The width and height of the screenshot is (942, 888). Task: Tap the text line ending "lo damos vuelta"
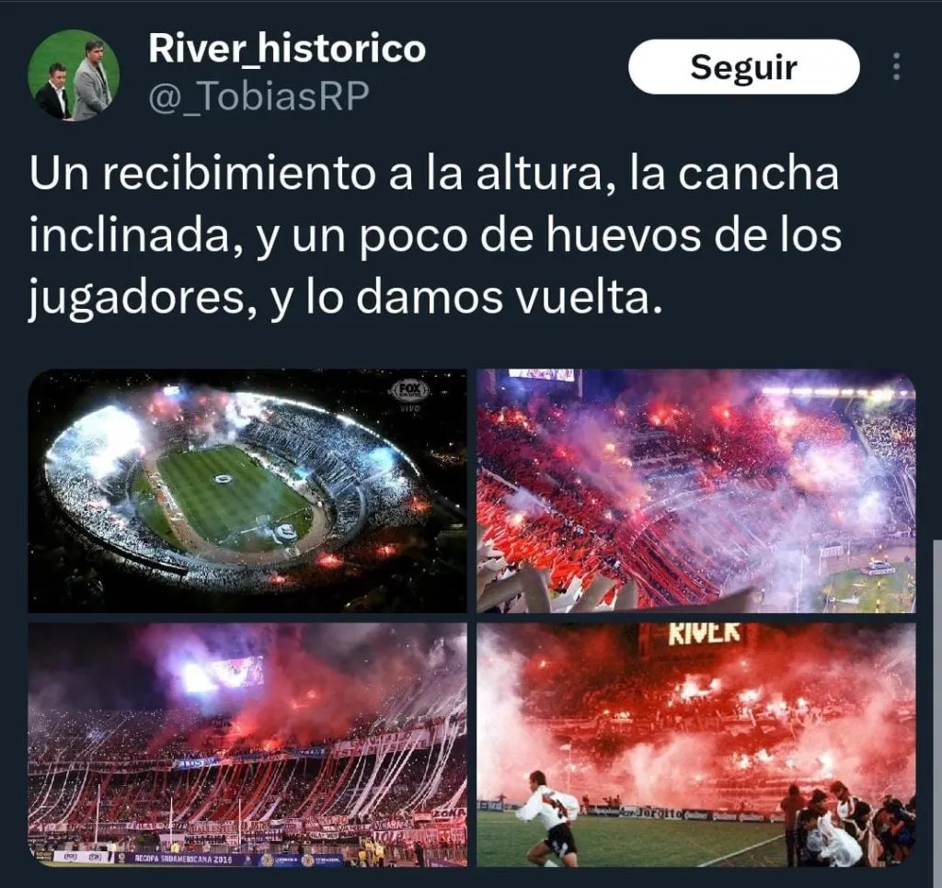(346, 299)
